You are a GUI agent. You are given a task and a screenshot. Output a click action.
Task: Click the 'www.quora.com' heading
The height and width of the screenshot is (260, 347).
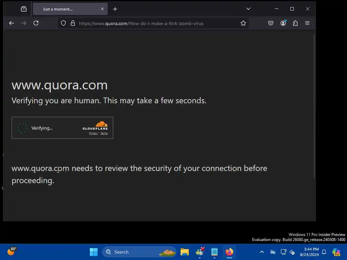[x=60, y=85]
